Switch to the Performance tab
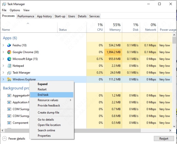The height and width of the screenshot is (144, 177). (x=26, y=16)
